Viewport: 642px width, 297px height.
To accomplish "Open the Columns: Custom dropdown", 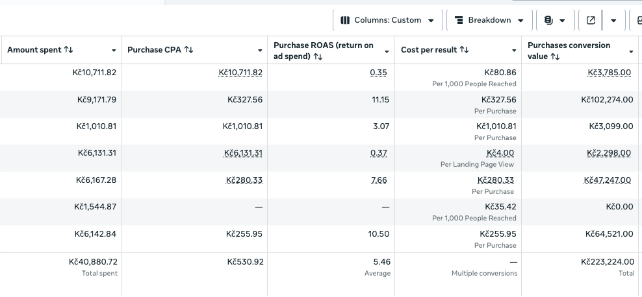I will pos(387,20).
